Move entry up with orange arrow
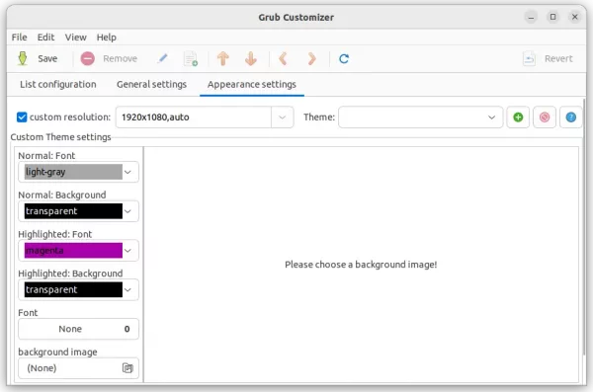593x392 pixels. pos(223,58)
